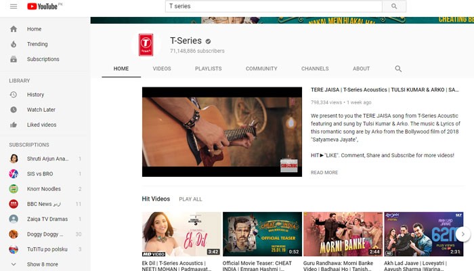Switch to the PLAYLISTS tab

coord(208,68)
